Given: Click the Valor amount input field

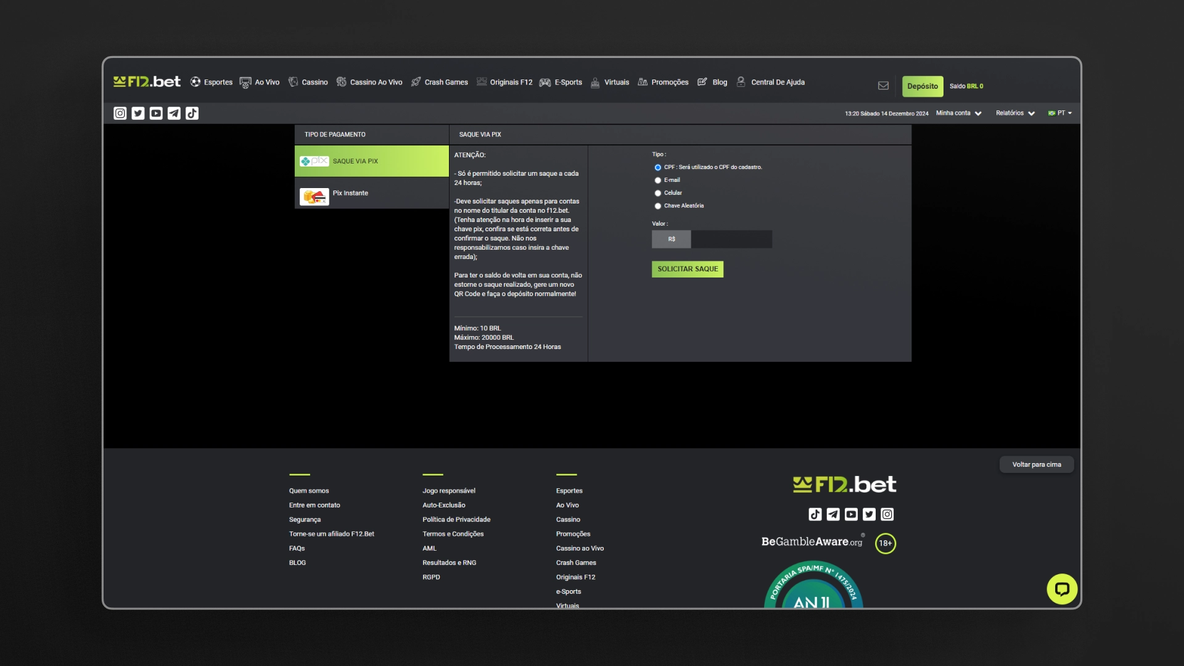Looking at the screenshot, I should [x=731, y=239].
